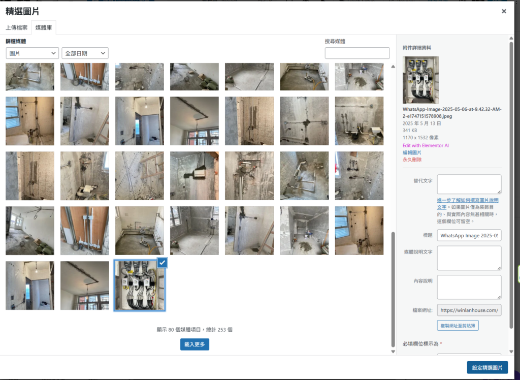Click the 媒體說明文字 text area
520x380 pixels.
(469, 258)
